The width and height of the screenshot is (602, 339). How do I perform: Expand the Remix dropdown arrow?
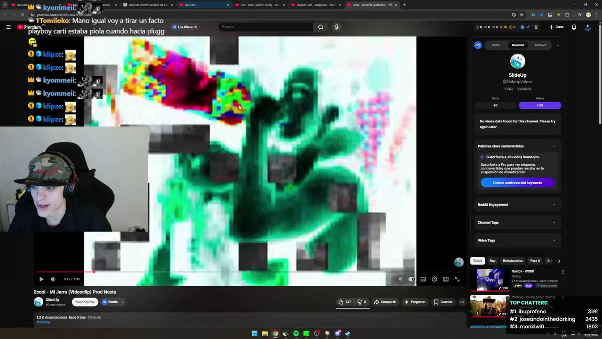click(122, 302)
